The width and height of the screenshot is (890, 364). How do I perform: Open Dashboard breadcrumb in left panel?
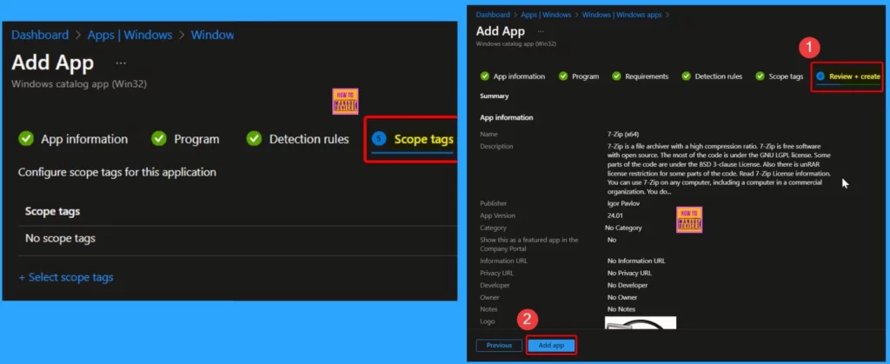40,35
